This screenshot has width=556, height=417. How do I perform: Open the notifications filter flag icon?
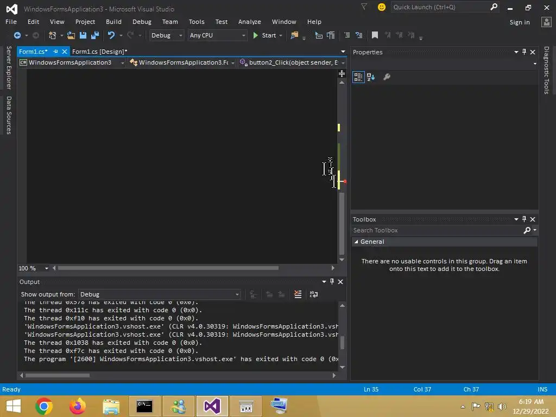[364, 7]
